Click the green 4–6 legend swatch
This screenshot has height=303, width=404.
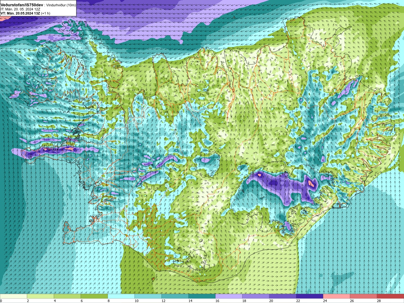[x=67, y=296]
